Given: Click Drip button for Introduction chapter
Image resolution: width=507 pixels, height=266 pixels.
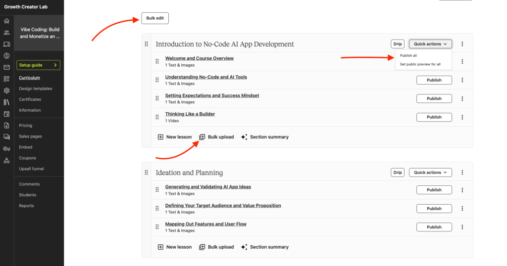Looking at the screenshot, I should pos(398,44).
